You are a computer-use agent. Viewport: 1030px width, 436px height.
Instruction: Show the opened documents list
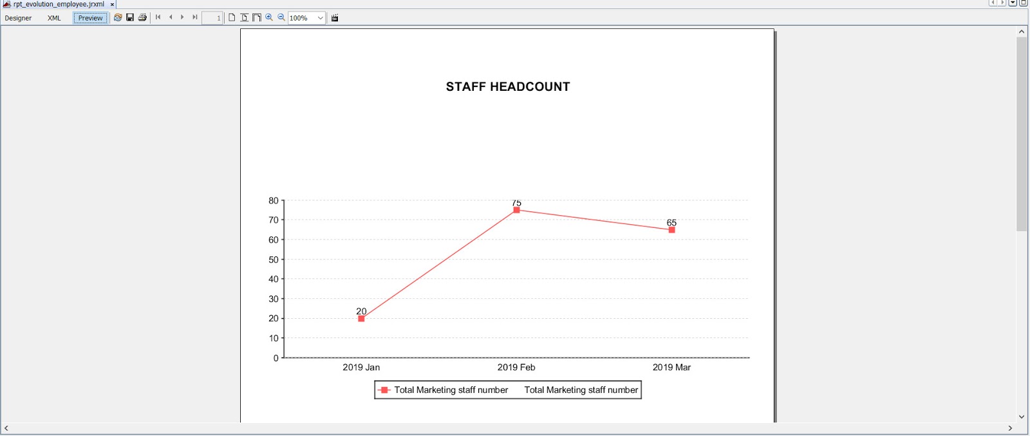tap(1013, 3)
